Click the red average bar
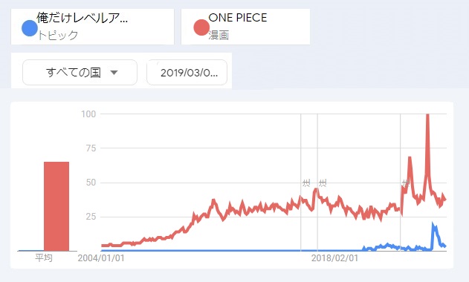This screenshot has width=469, height=282. coord(56,206)
